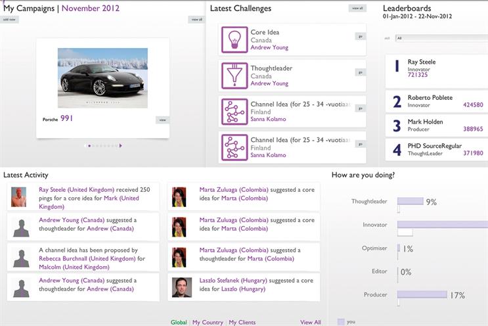Select PHD SourceRegular leaderboard entry
The width and height of the screenshot is (488, 326).
click(437, 150)
